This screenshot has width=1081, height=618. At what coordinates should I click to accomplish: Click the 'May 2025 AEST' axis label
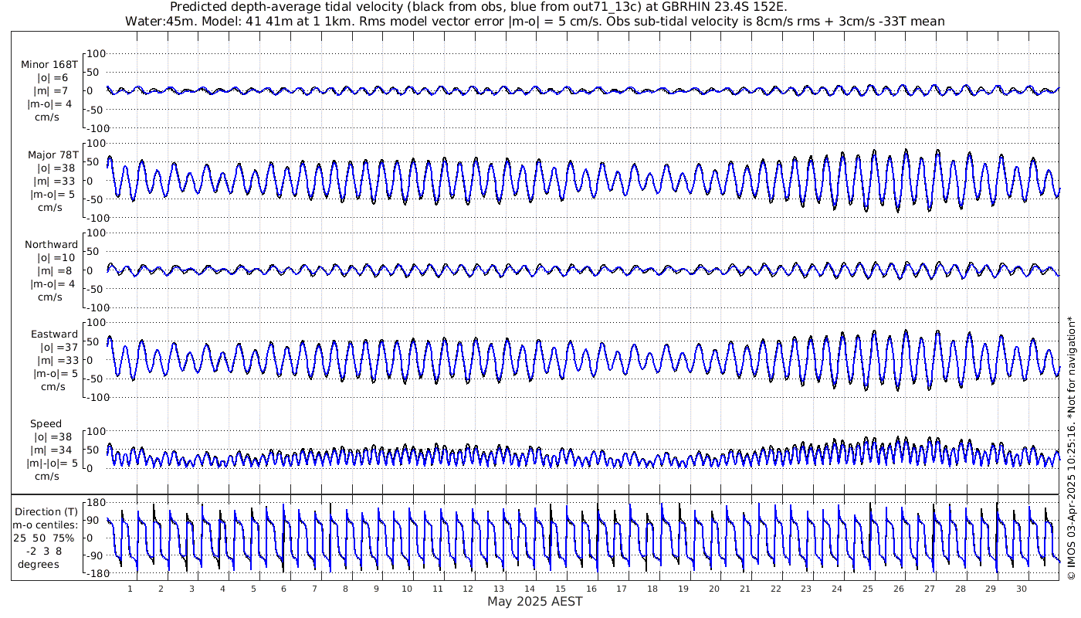pyautogui.click(x=534, y=602)
